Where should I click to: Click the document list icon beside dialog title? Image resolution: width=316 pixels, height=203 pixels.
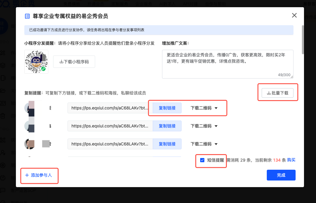click(27, 16)
